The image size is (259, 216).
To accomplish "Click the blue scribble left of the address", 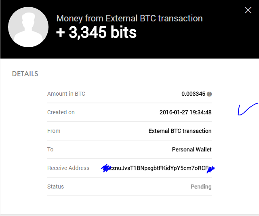I will coord(106,168).
